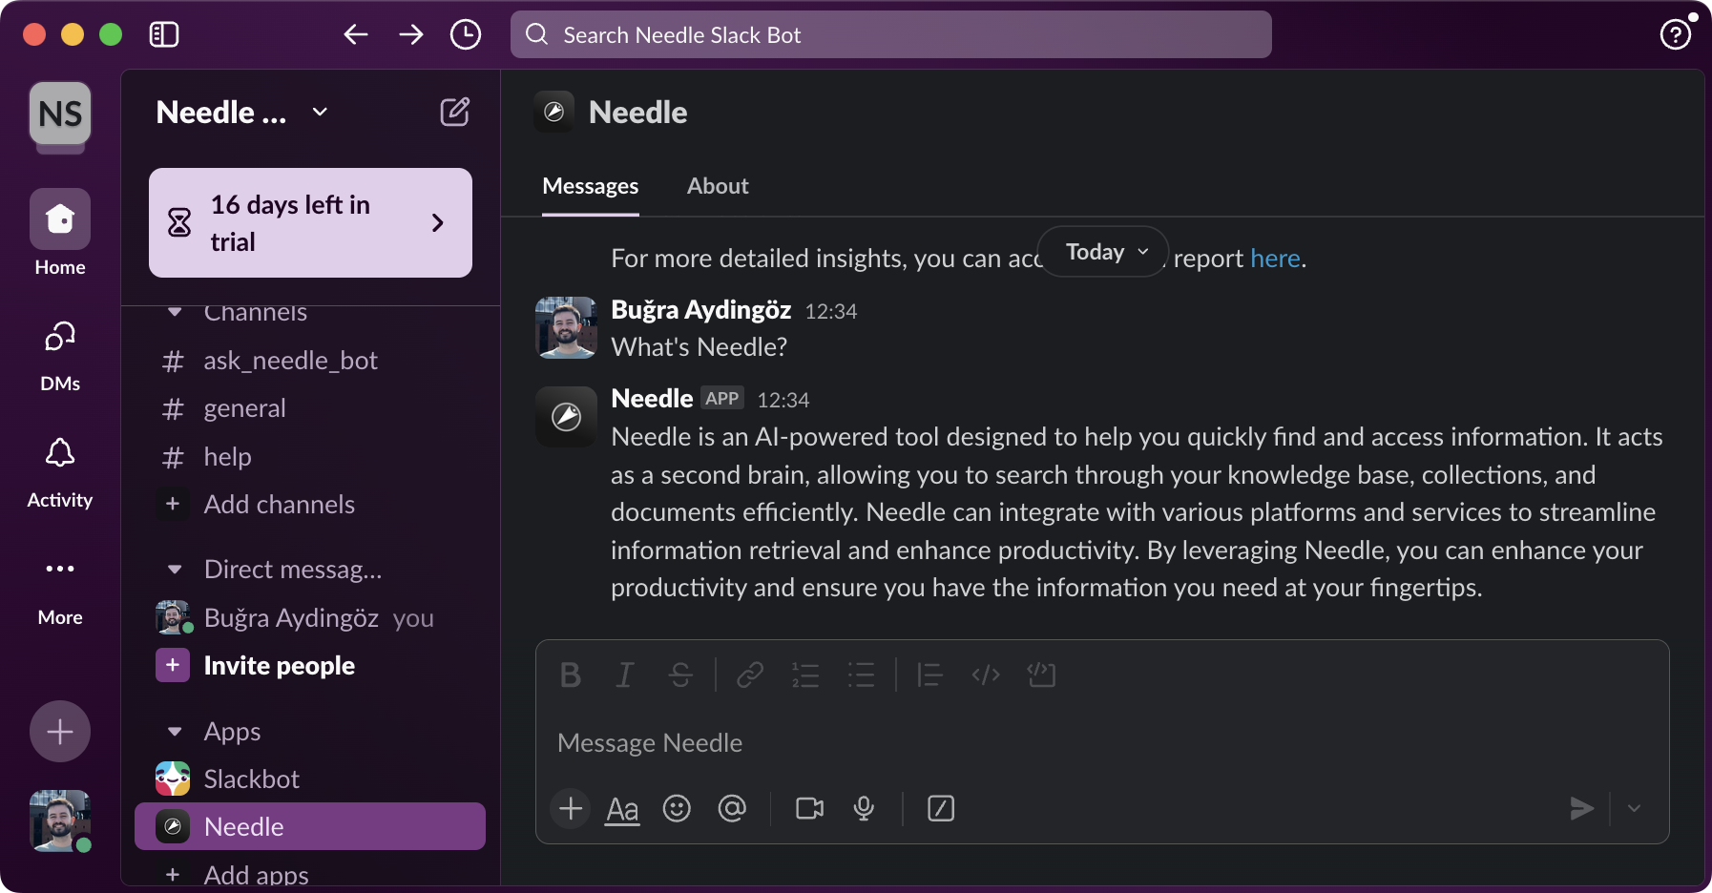
Task: Apply strikethrough formatting in composer
Action: click(680, 675)
